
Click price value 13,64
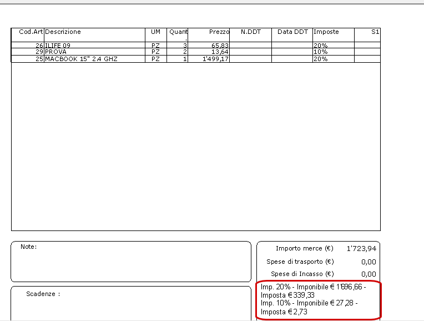click(220, 52)
